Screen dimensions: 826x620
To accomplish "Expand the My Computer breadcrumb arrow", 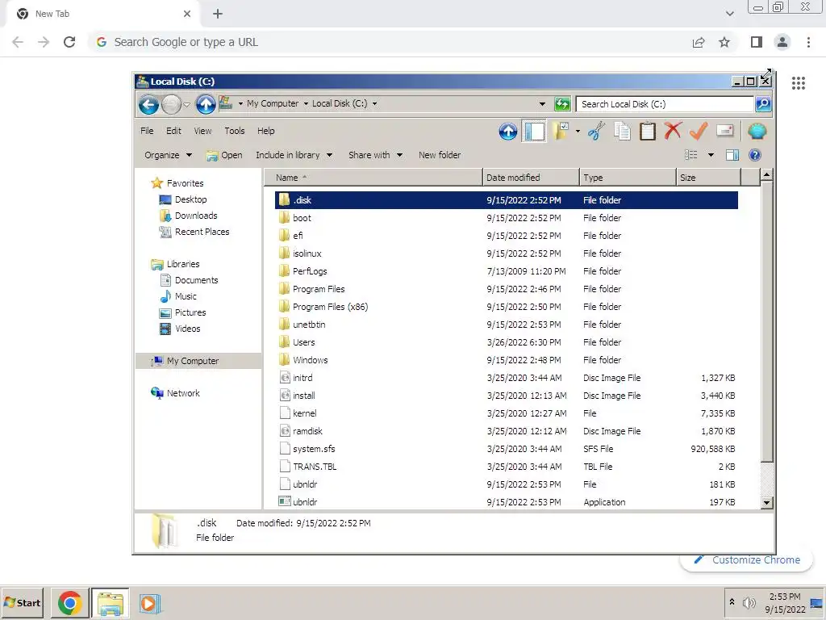I will (306, 104).
